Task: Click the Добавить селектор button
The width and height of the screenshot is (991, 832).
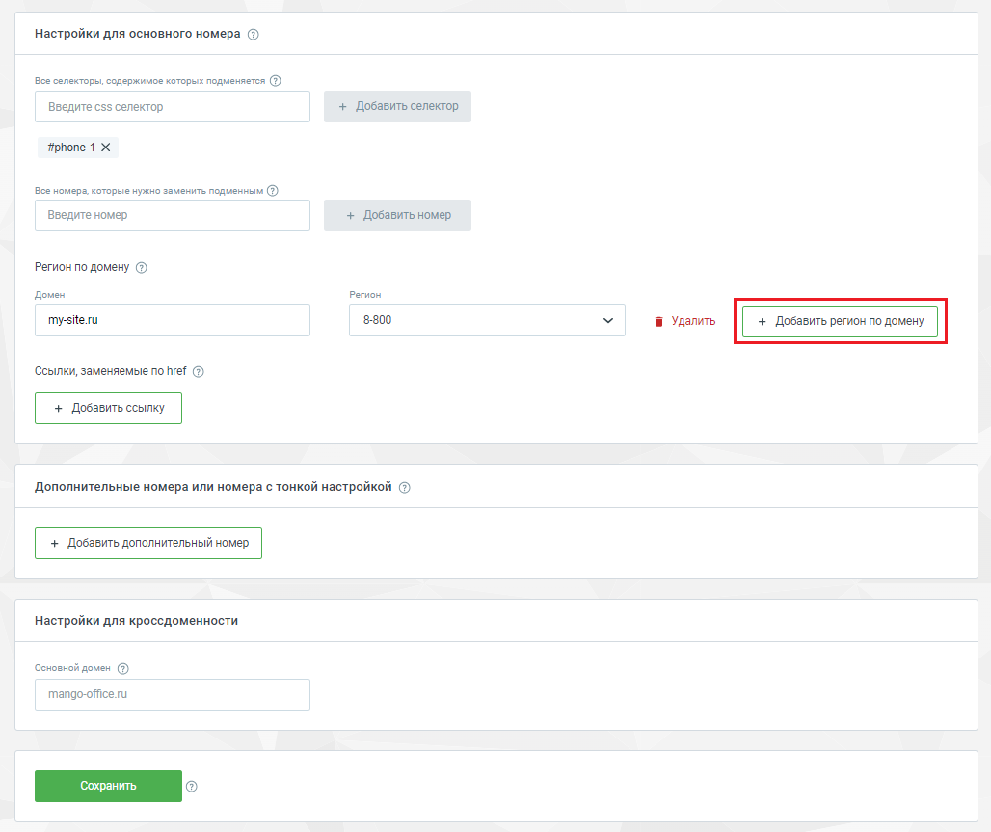Action: point(397,106)
